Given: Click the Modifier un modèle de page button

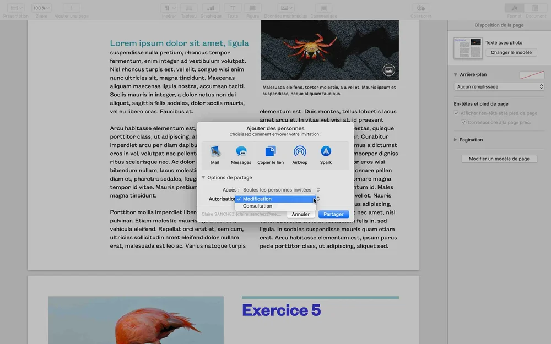Looking at the screenshot, I should pos(499,159).
